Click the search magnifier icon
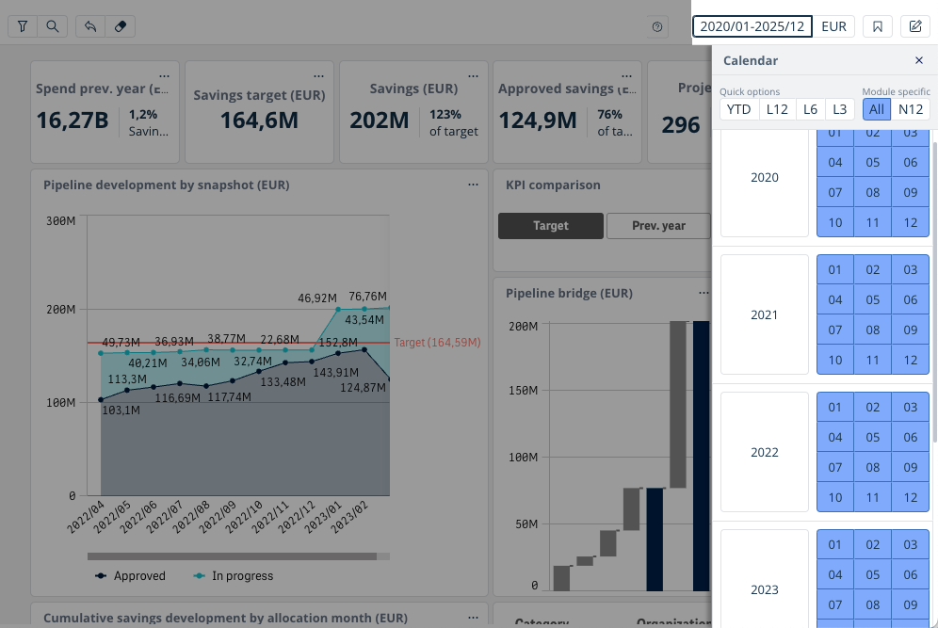938x628 pixels. click(52, 26)
